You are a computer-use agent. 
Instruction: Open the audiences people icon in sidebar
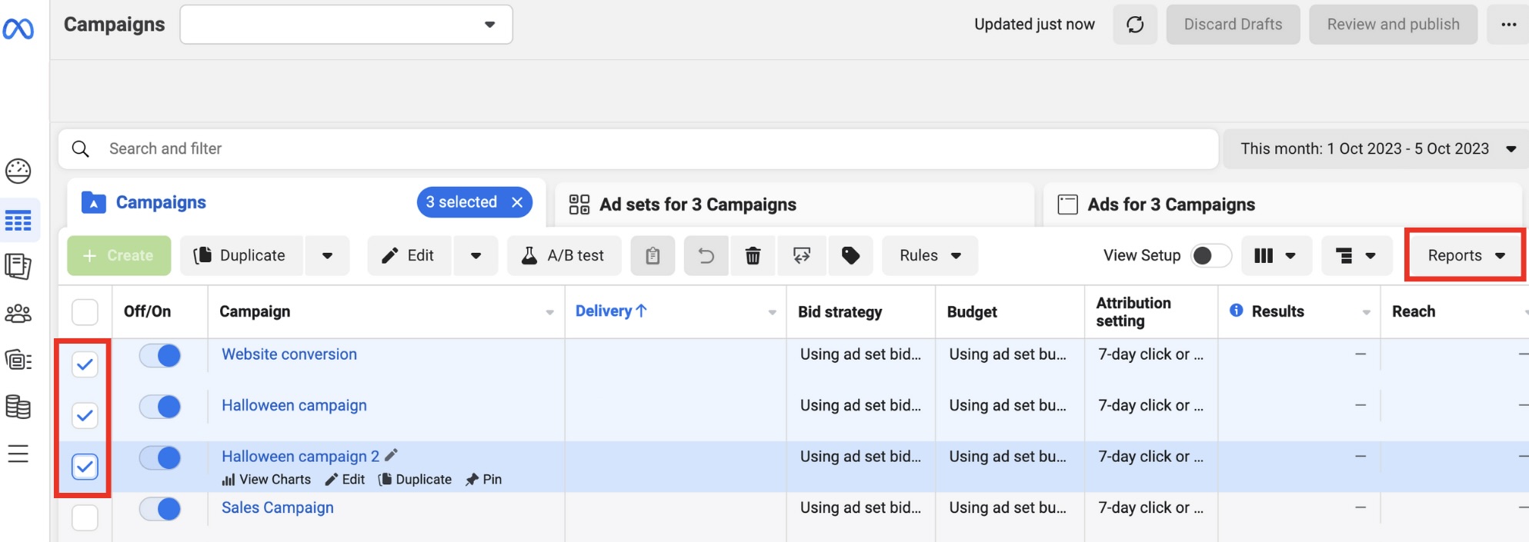click(x=18, y=313)
